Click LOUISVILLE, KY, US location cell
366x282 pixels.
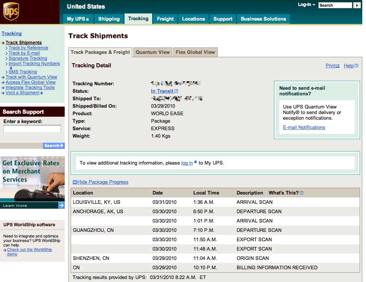click(96, 202)
